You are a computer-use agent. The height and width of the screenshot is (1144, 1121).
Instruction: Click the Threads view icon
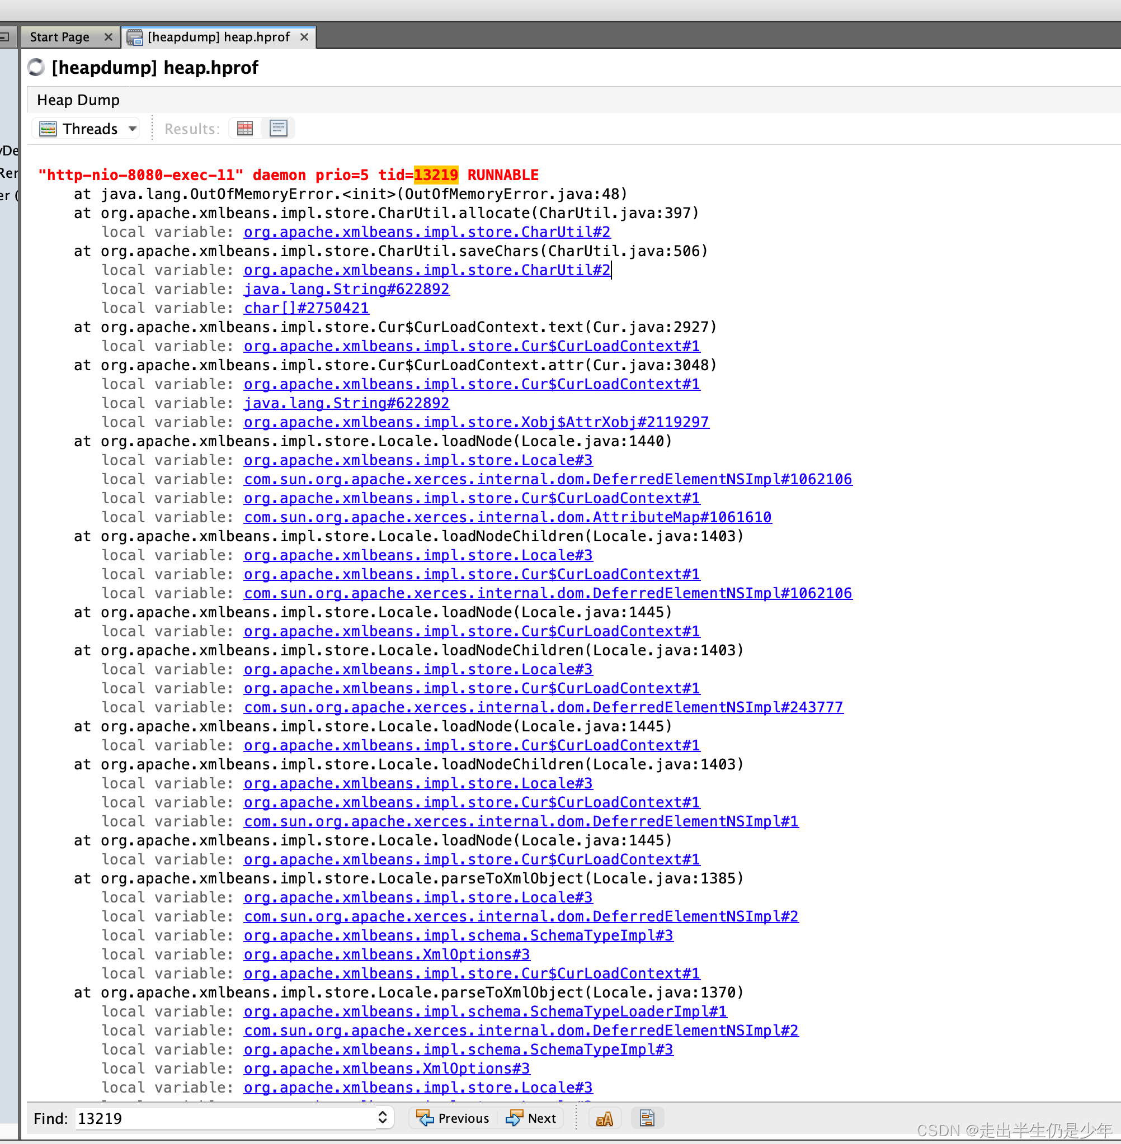tap(48, 128)
